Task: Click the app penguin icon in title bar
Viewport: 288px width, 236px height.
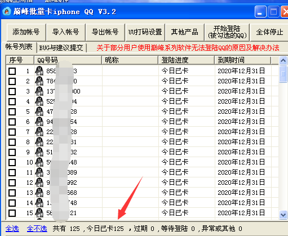Action: pyautogui.click(x=7, y=11)
